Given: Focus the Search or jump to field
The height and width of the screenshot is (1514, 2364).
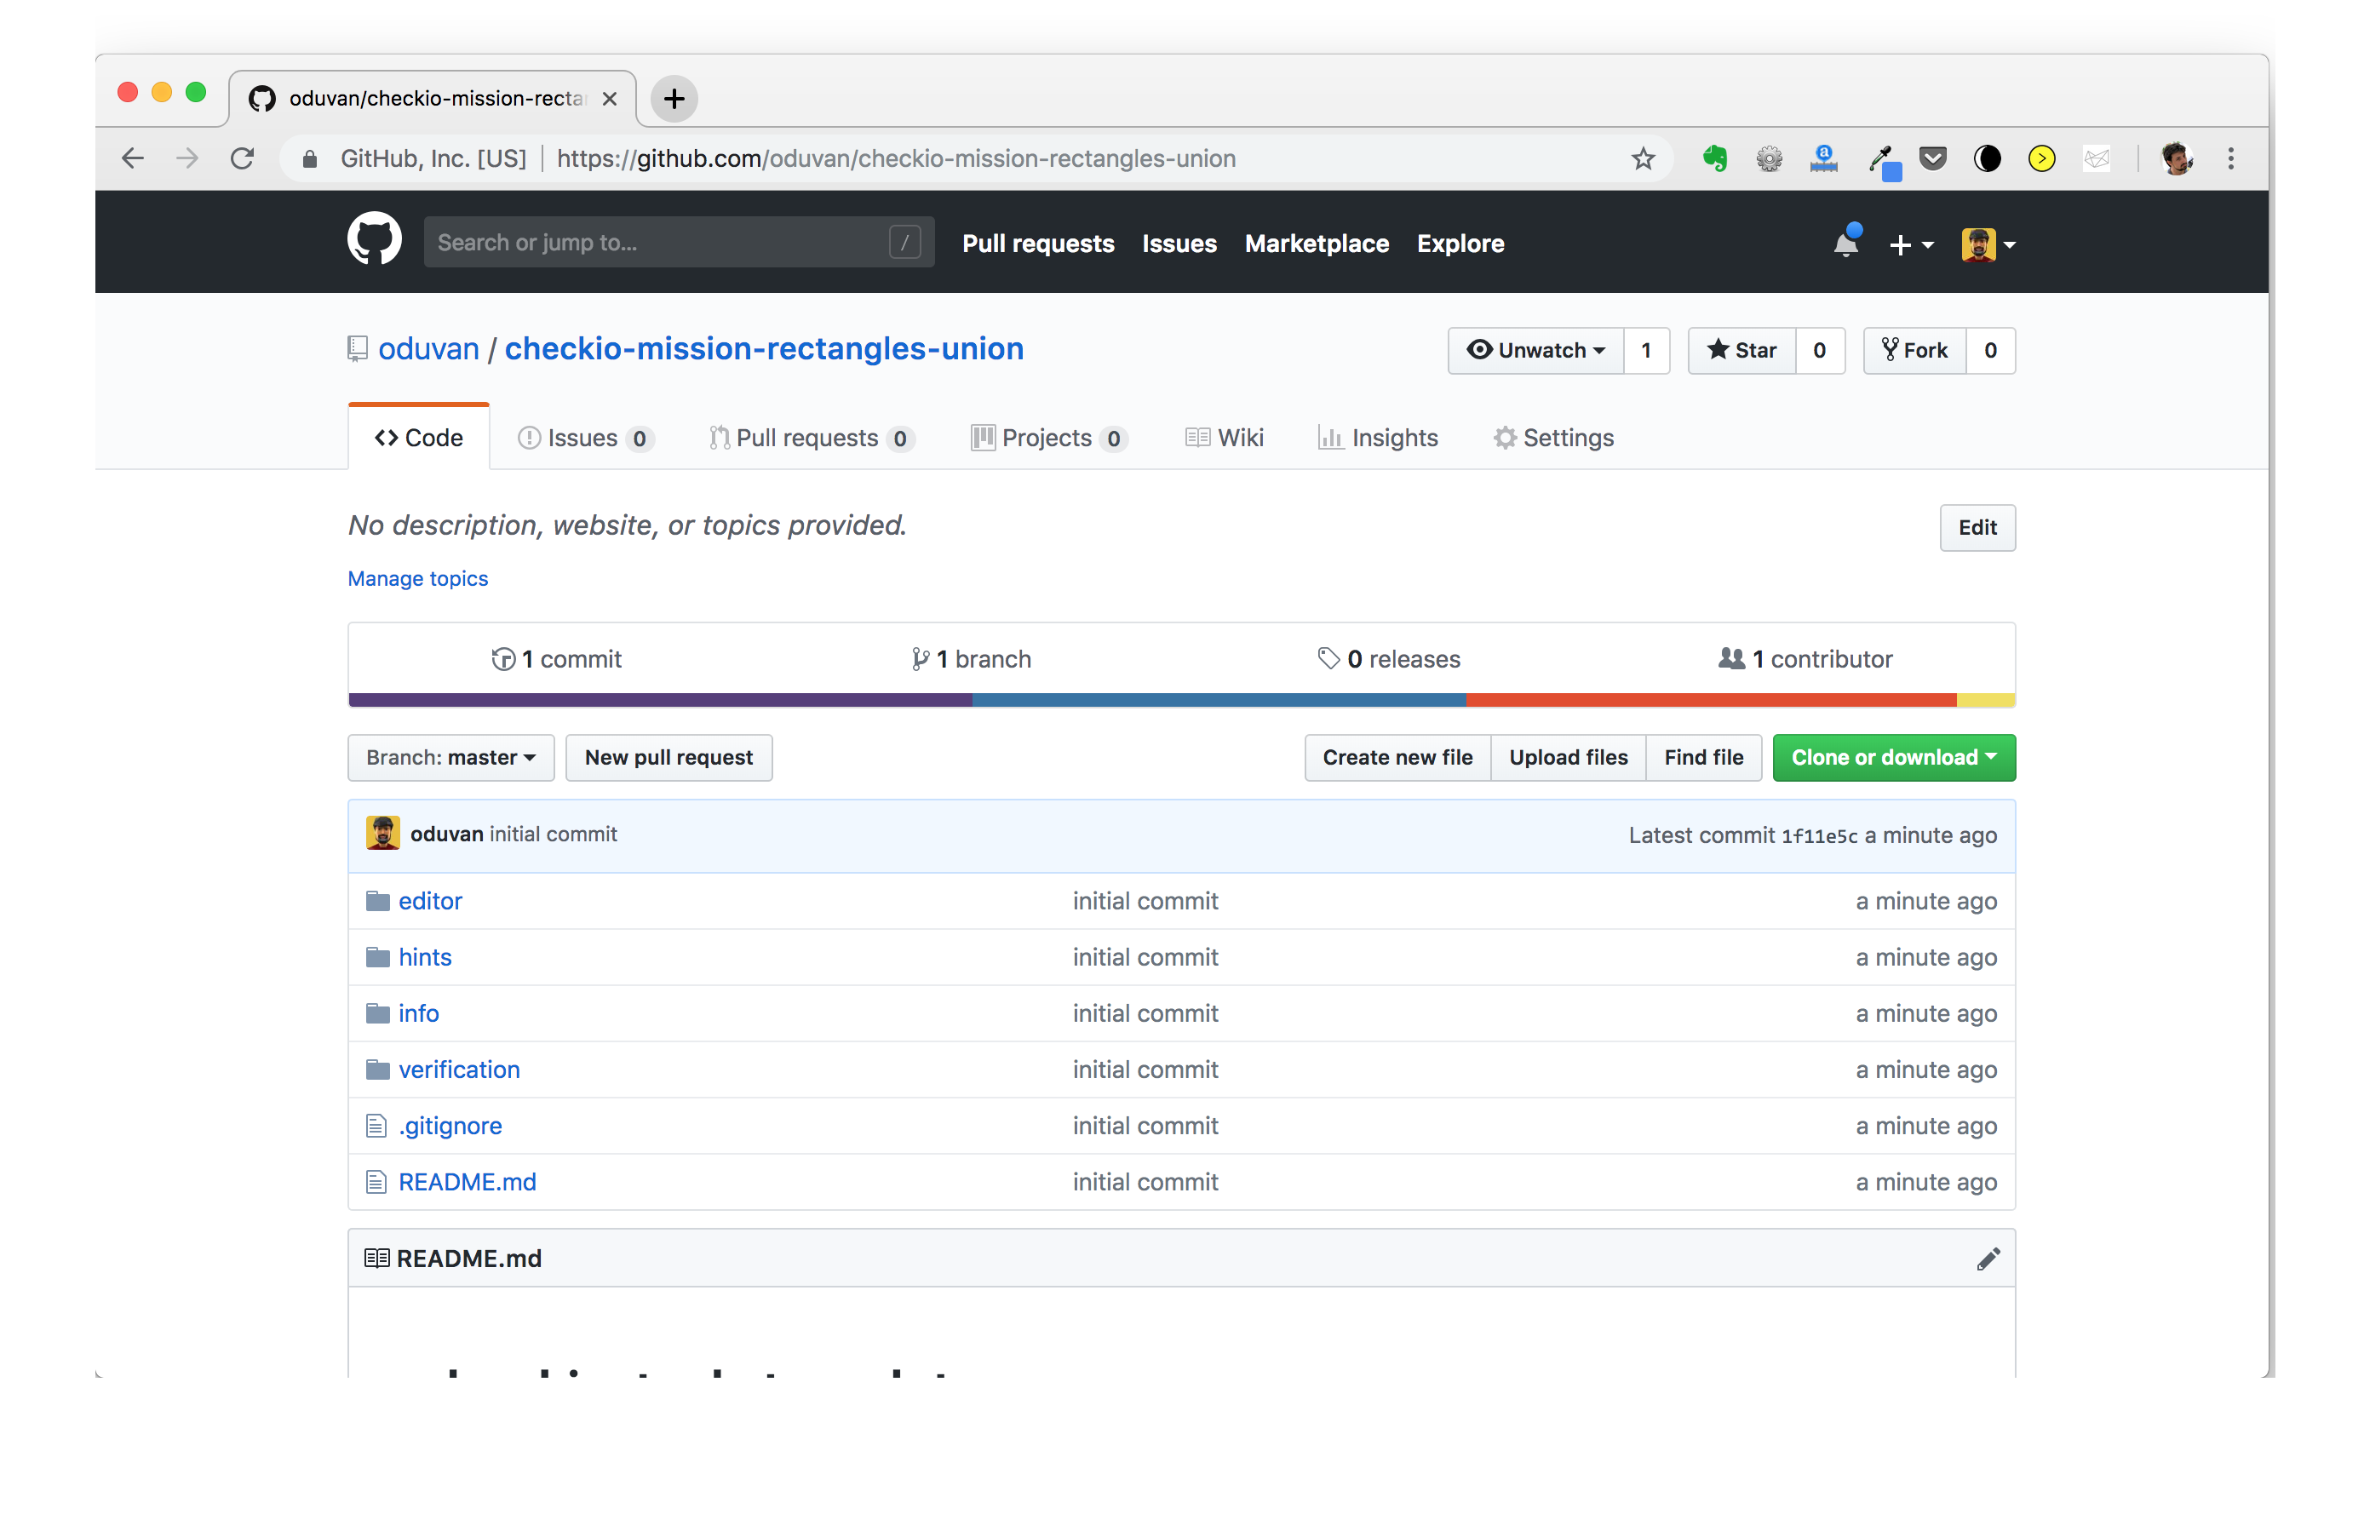Looking at the screenshot, I should (678, 242).
